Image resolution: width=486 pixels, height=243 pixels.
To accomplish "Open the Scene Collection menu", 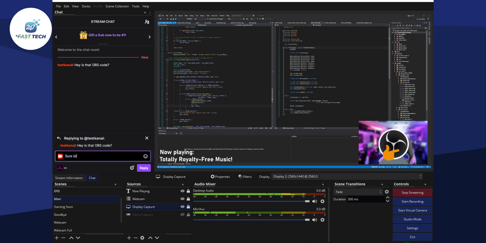I will point(117,6).
